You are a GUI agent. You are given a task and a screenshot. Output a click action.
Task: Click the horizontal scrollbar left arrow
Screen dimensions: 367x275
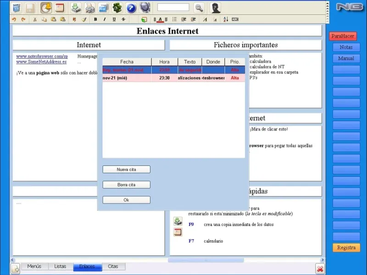click(12, 260)
